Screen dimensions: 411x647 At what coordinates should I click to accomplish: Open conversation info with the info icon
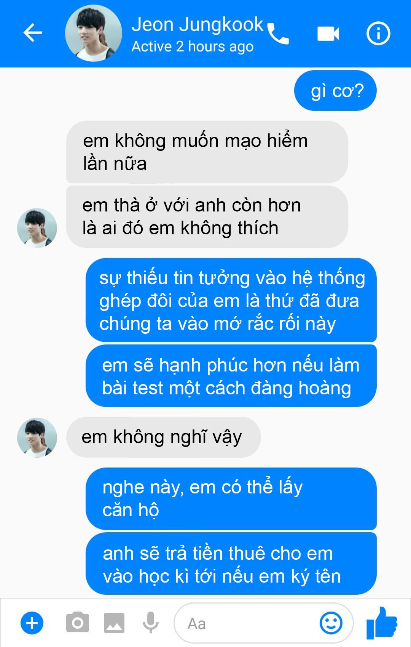click(x=378, y=34)
